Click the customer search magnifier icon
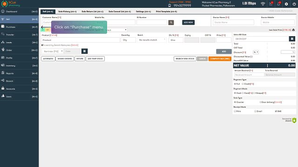This screenshot has width=298, height=167. [x=171, y=22]
